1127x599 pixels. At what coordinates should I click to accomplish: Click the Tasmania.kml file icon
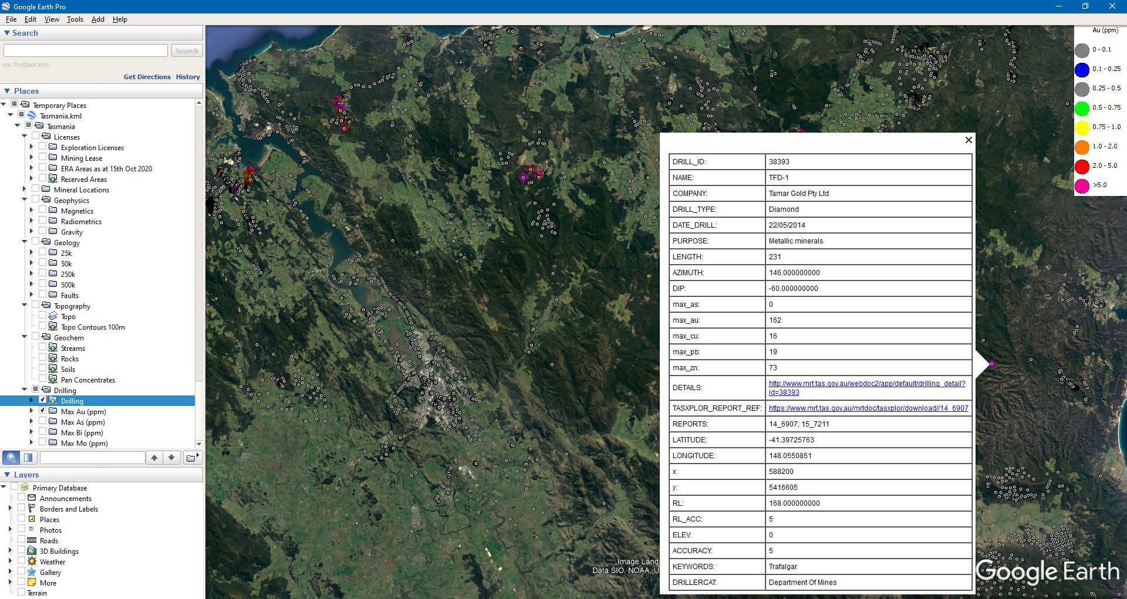coord(32,116)
